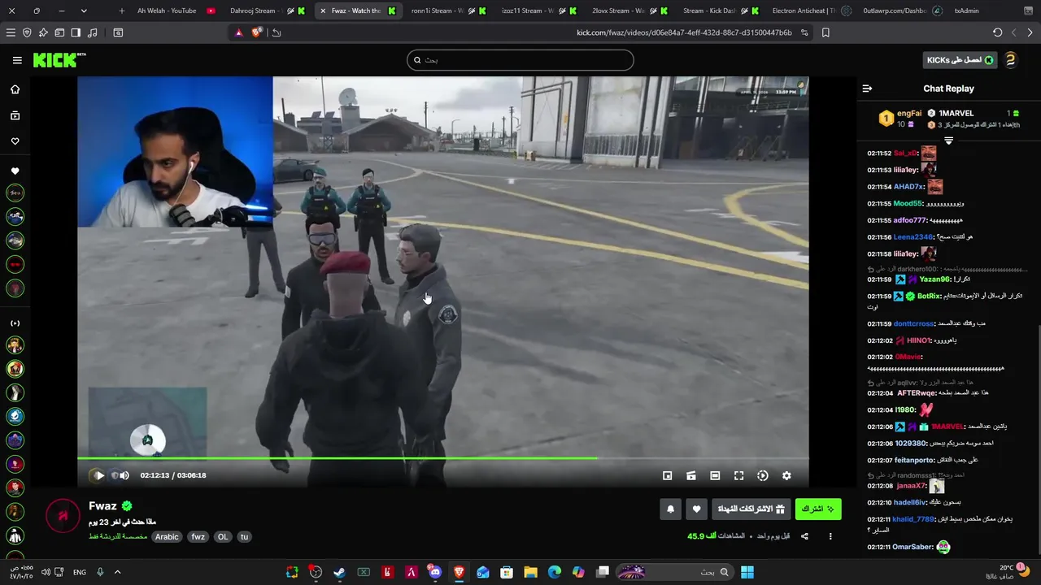Viewport: 1041px width, 585px height.
Task: Click the Get KICKs button
Action: (960, 60)
